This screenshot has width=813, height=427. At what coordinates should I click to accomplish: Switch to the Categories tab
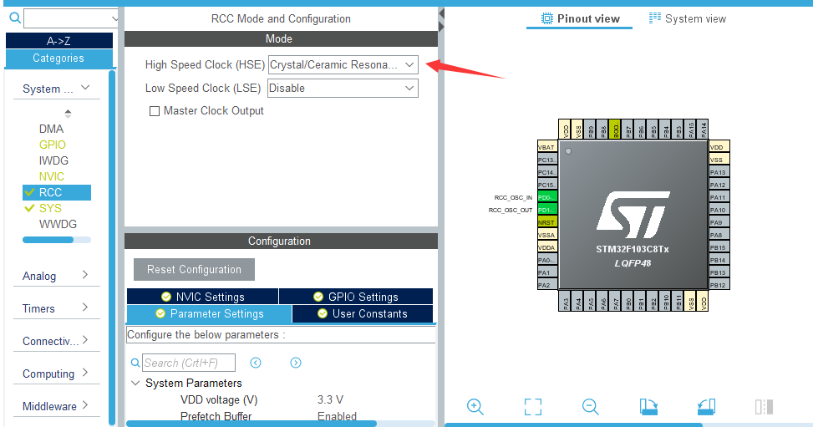click(x=59, y=58)
